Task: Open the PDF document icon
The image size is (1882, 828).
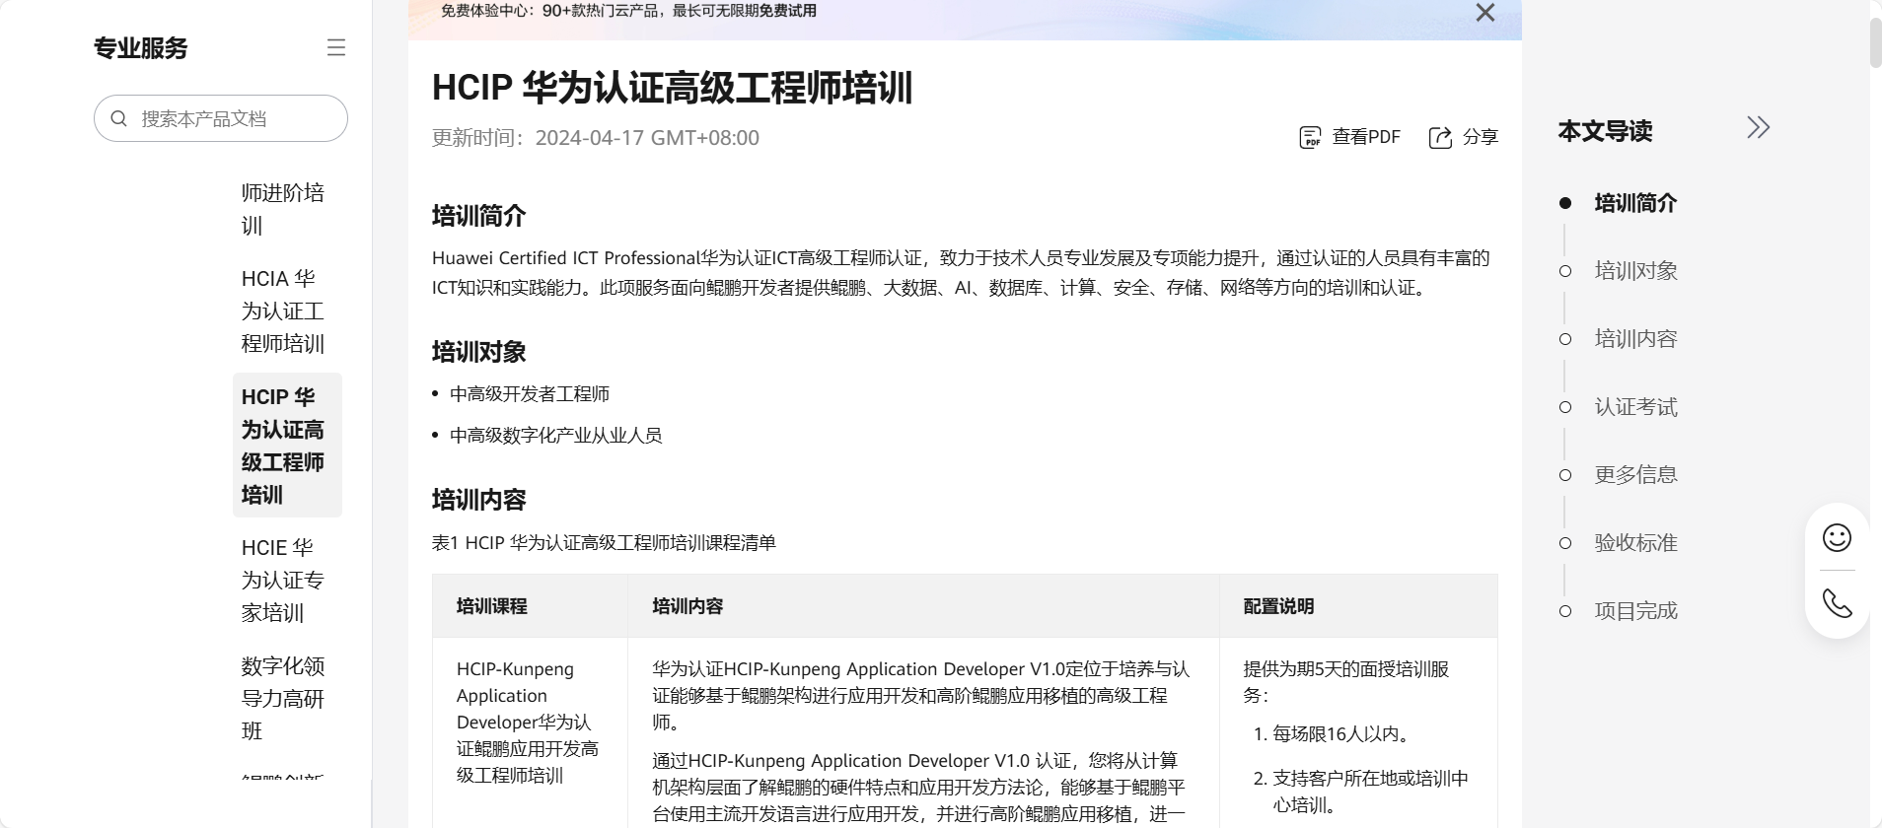Action: click(1310, 137)
